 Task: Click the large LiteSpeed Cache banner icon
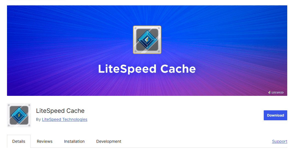(147, 40)
